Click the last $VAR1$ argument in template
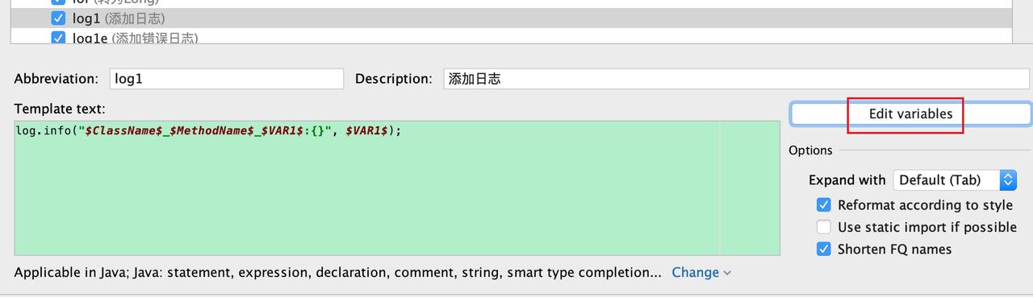The image size is (1033, 297). pyautogui.click(x=367, y=130)
